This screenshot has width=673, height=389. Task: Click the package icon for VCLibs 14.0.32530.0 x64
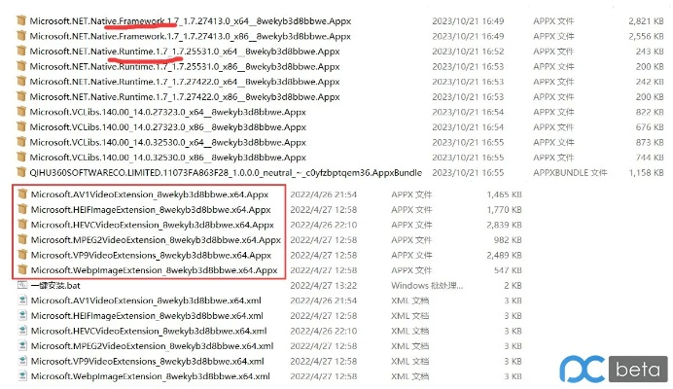coord(20,142)
